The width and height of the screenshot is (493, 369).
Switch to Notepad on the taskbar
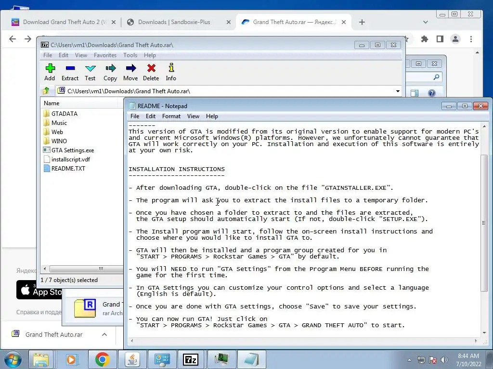coord(252,359)
